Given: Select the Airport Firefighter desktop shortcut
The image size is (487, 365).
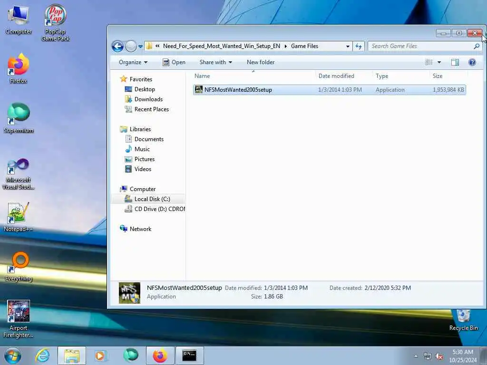Looking at the screenshot, I should 19,319.
